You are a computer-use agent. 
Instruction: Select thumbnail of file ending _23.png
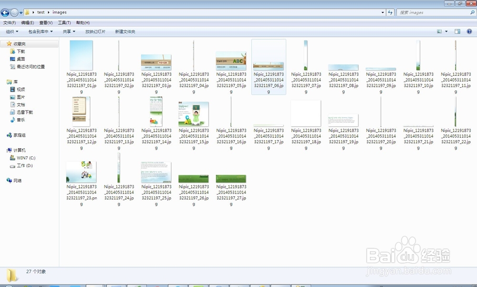pos(81,172)
